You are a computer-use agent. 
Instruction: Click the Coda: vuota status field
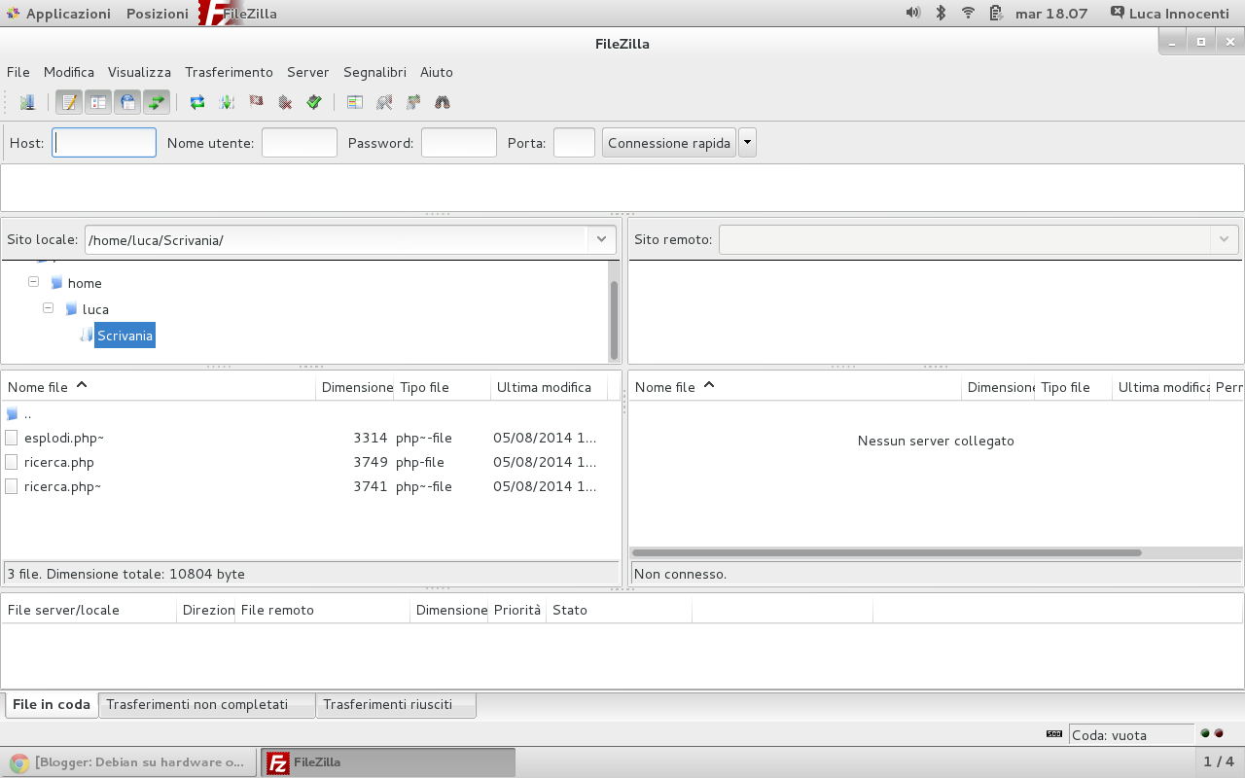pos(1131,735)
